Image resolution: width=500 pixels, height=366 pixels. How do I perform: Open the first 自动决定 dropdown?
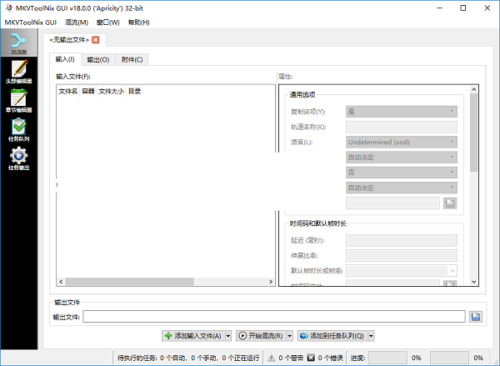(x=402, y=157)
